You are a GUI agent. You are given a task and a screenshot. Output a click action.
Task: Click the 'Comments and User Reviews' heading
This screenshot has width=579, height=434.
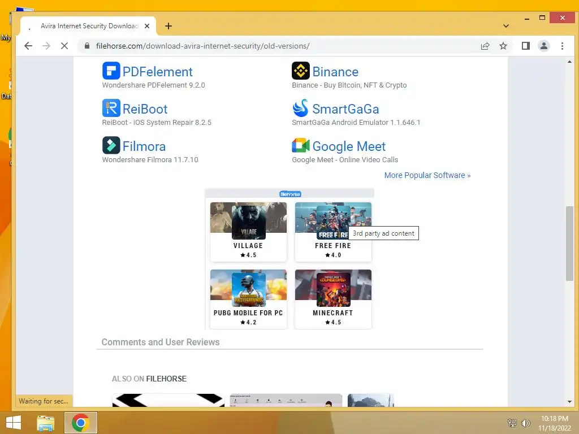tap(161, 342)
